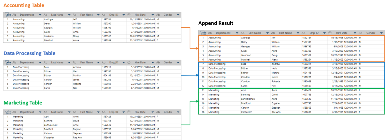Screen dimensions: 385x140
Task: Click the table grid icon in Accounting table header
Action: click(x=7, y=15)
